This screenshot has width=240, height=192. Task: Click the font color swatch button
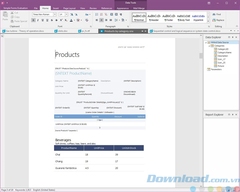pos(72,20)
